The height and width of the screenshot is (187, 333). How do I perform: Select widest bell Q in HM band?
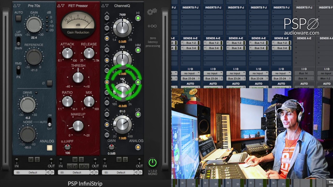click(107, 71)
